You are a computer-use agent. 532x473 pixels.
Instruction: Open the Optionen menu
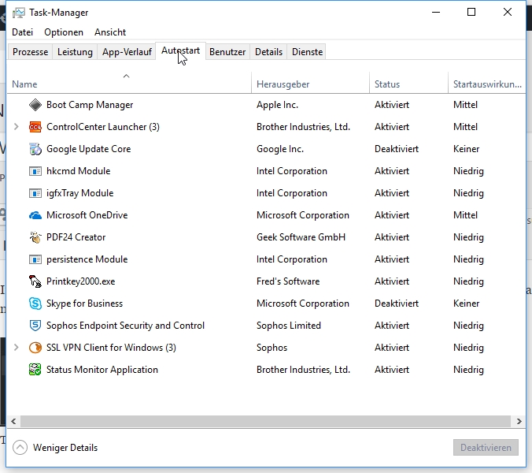coord(64,32)
